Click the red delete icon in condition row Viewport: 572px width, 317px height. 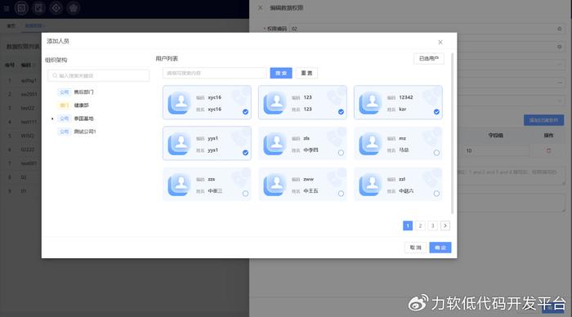click(x=548, y=150)
